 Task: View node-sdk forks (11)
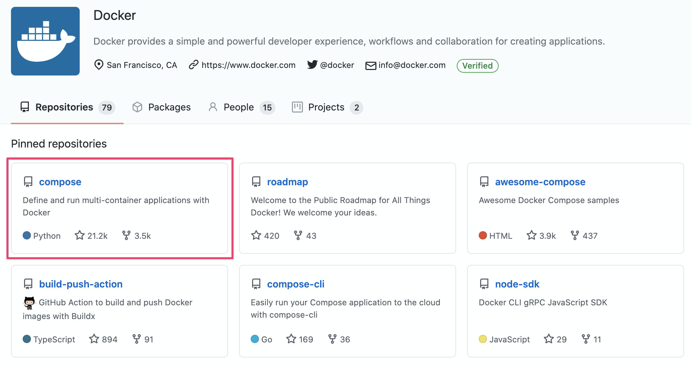591,339
